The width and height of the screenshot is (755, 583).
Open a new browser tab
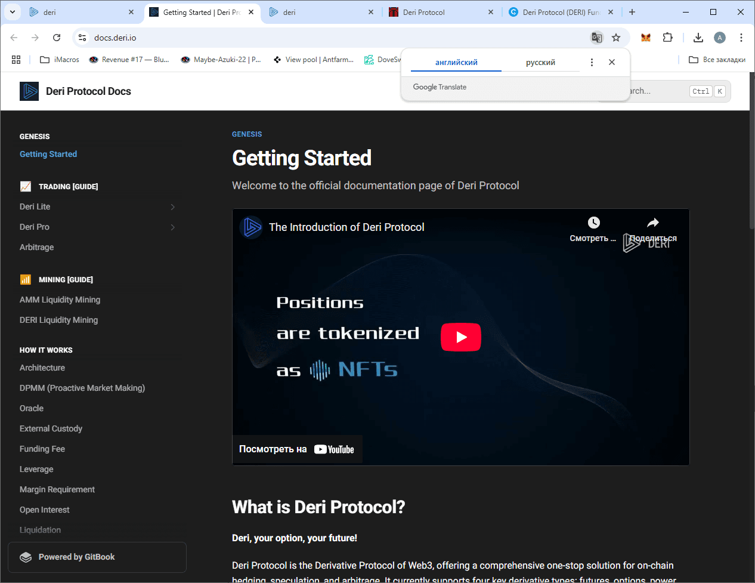coord(632,12)
